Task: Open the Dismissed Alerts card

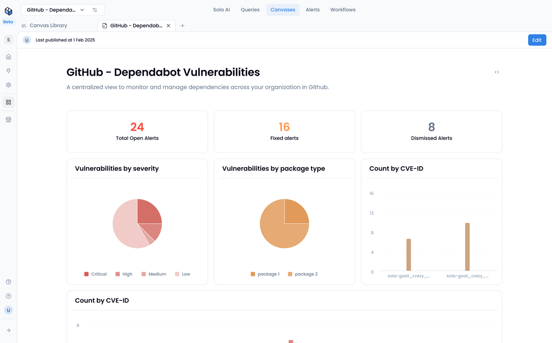Action: coord(432,132)
